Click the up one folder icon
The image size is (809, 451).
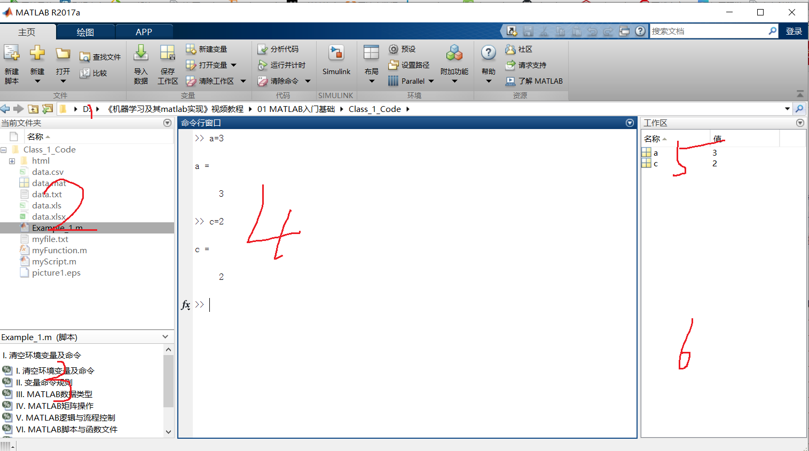click(33, 109)
